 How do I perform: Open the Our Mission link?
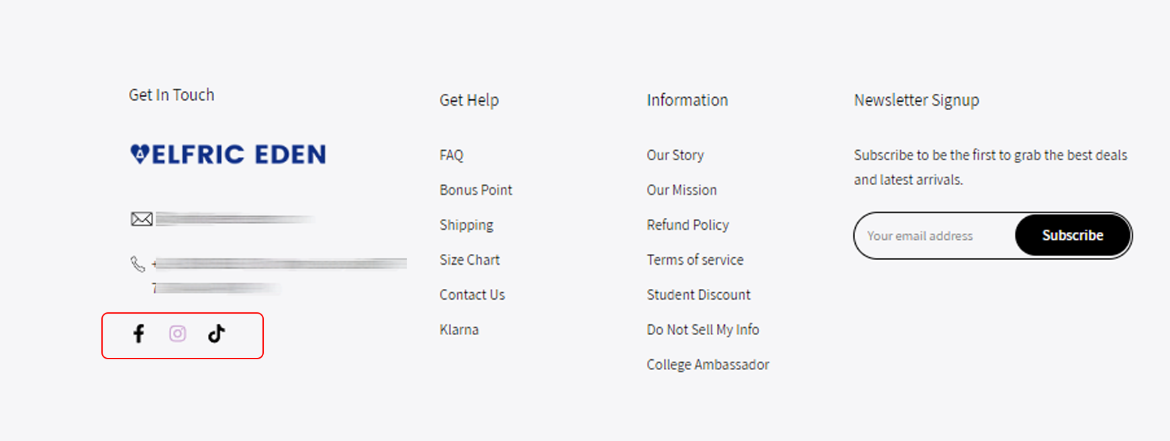coord(682,190)
